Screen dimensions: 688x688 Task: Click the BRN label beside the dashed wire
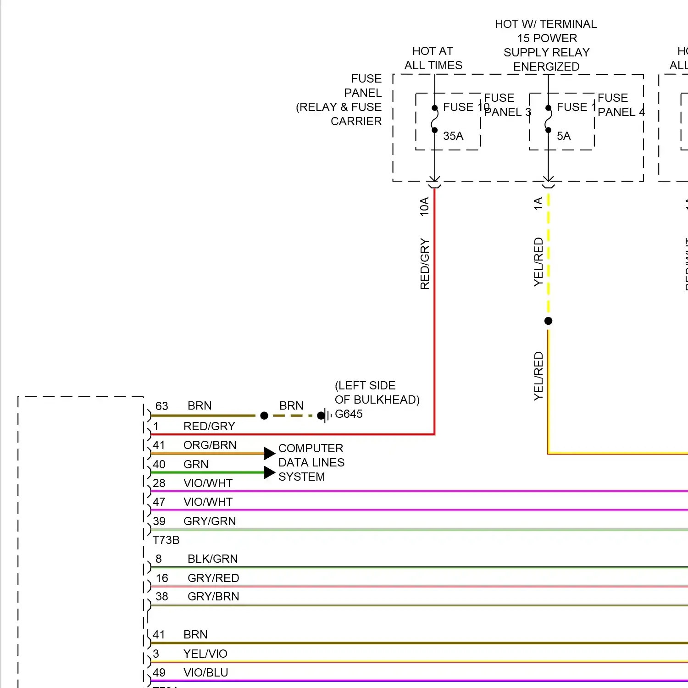(291, 406)
